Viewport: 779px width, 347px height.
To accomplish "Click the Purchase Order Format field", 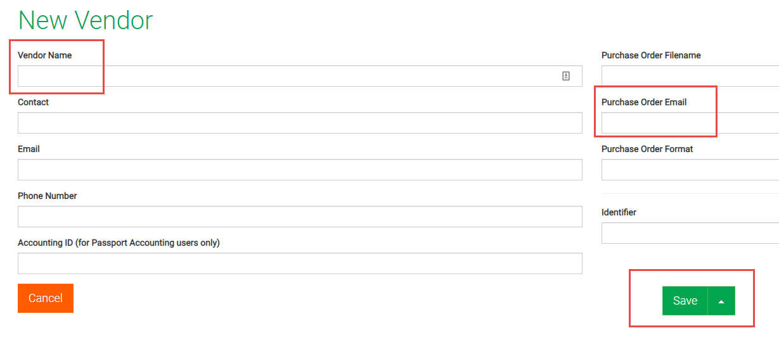I will point(690,170).
